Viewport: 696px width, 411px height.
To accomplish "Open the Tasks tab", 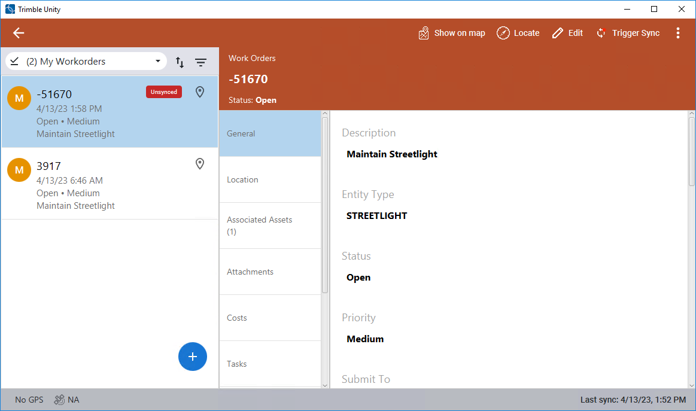I will pos(270,364).
